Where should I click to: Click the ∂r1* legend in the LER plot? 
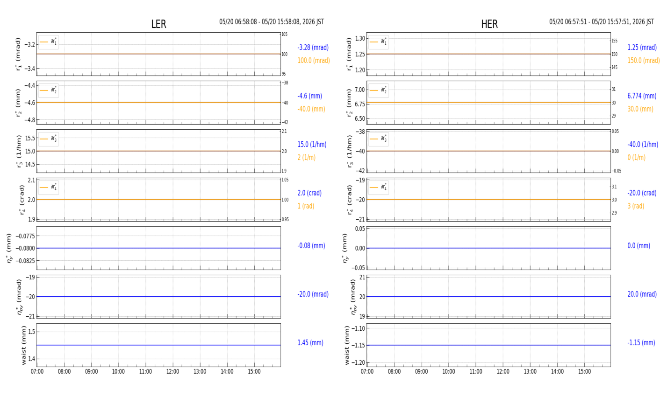(x=49, y=42)
